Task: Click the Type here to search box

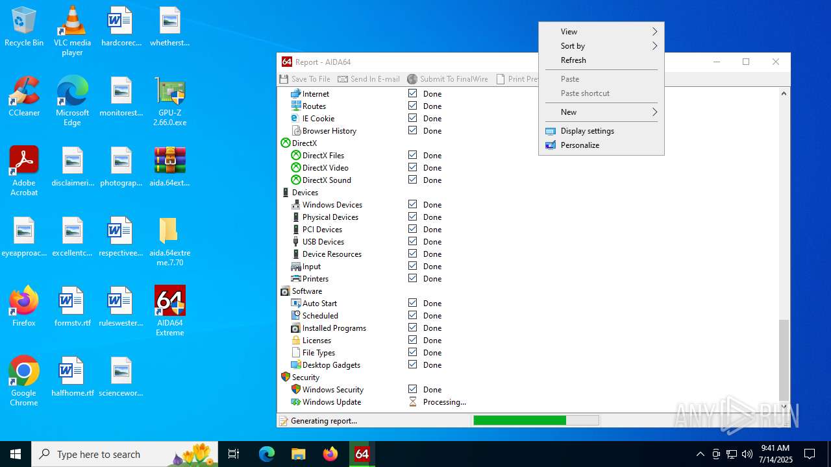Action: pyautogui.click(x=125, y=454)
